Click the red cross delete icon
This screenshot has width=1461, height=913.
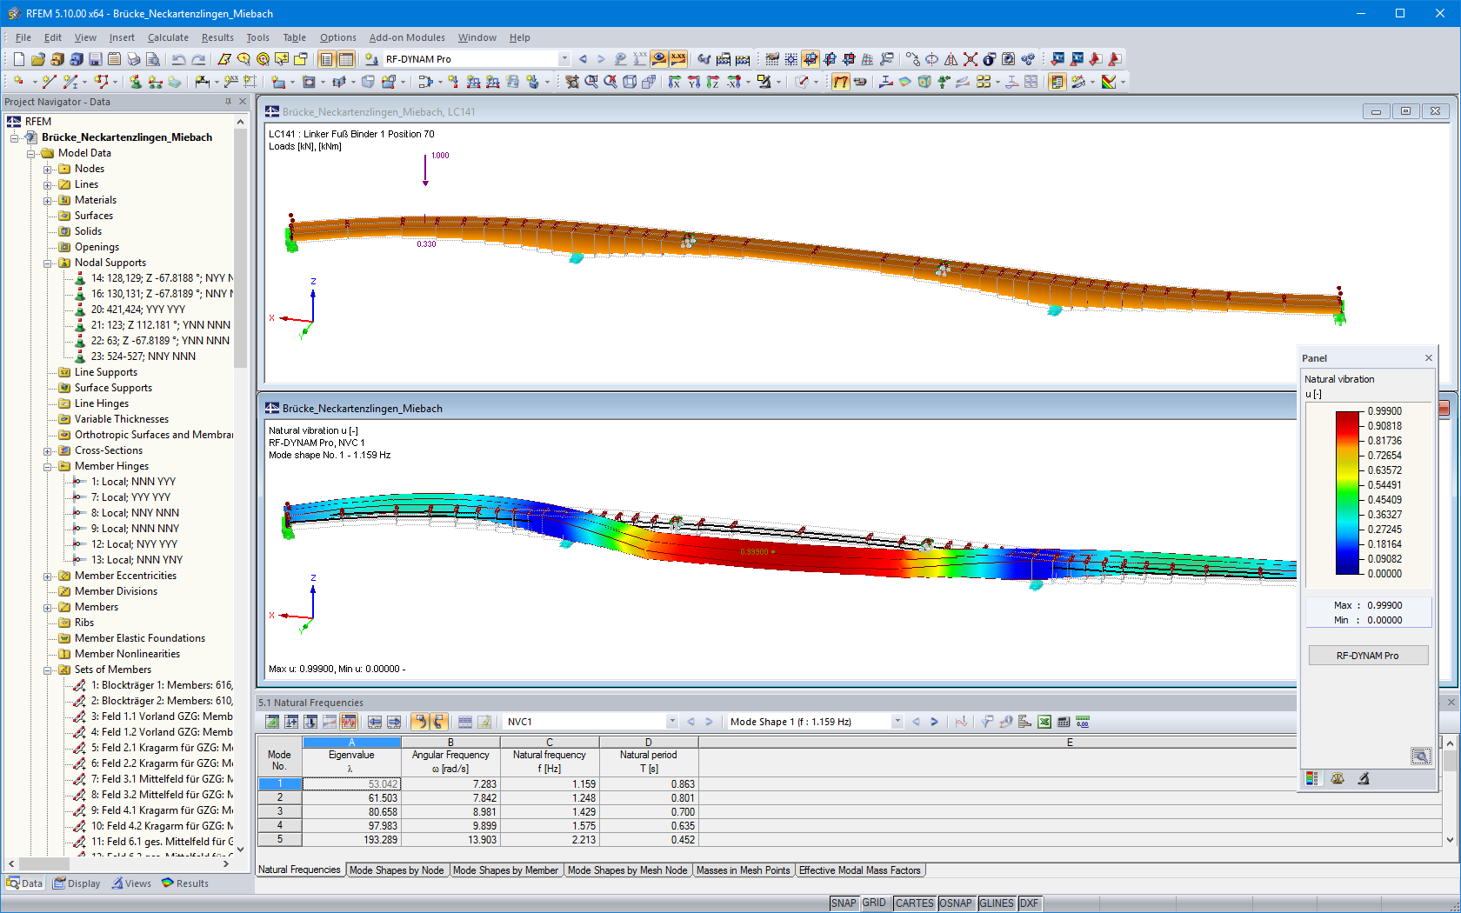click(x=970, y=59)
